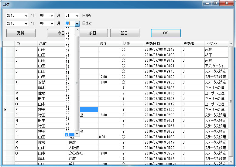Choose day 28 from the list
236x167 pixels.
pyautogui.click(x=70, y=124)
